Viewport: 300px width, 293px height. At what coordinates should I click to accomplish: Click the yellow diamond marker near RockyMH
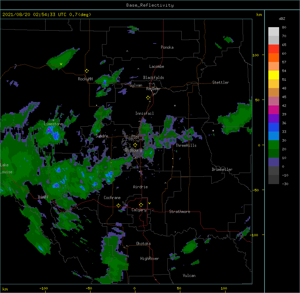[87, 71]
